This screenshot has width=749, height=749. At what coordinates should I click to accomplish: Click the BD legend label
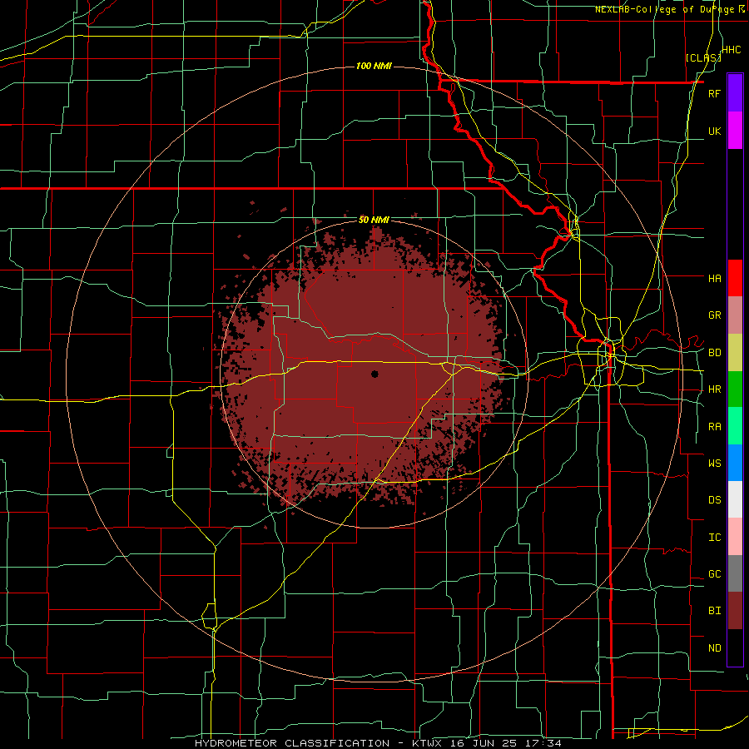(714, 353)
